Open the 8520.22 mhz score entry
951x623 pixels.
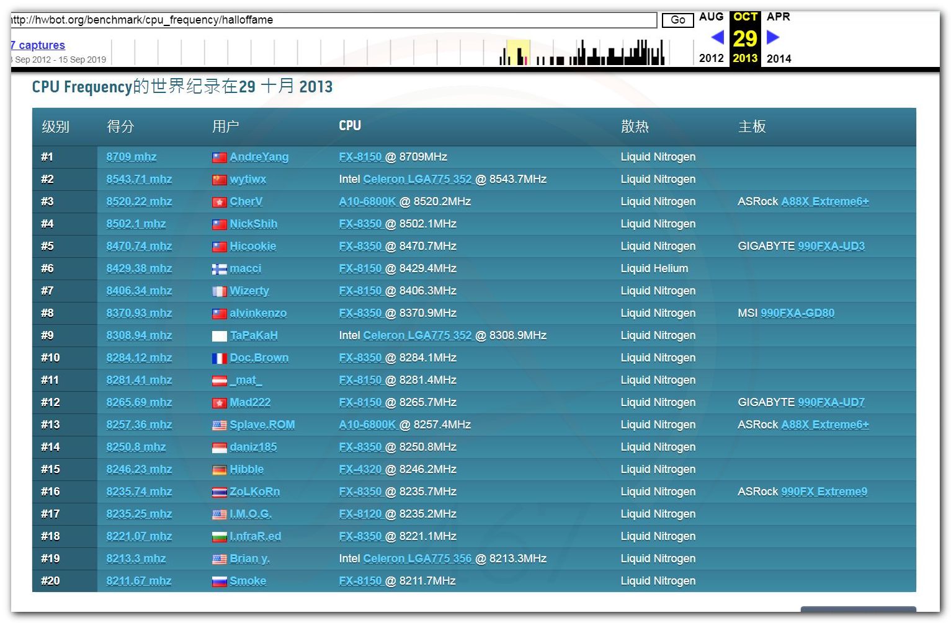coord(139,201)
